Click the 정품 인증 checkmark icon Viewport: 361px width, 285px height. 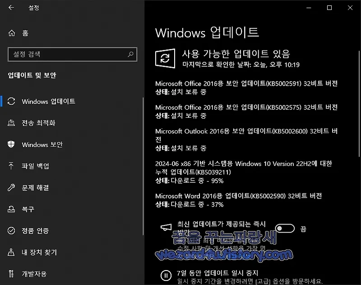tap(11, 230)
